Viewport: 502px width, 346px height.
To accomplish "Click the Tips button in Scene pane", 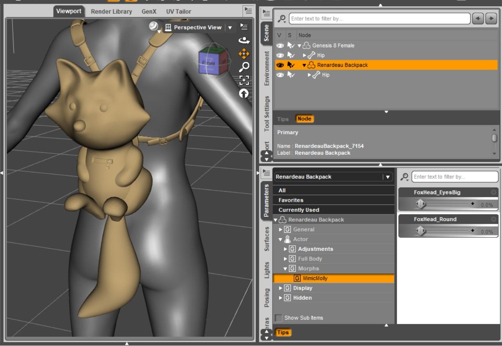I will [283, 119].
